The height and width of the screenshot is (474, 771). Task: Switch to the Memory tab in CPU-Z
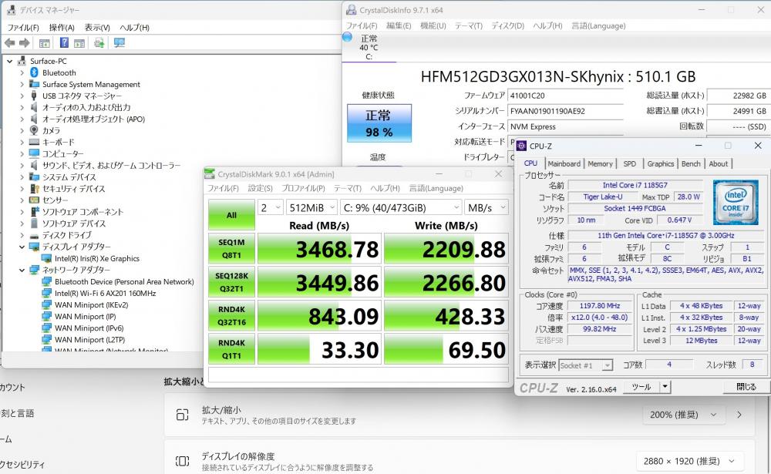point(600,163)
